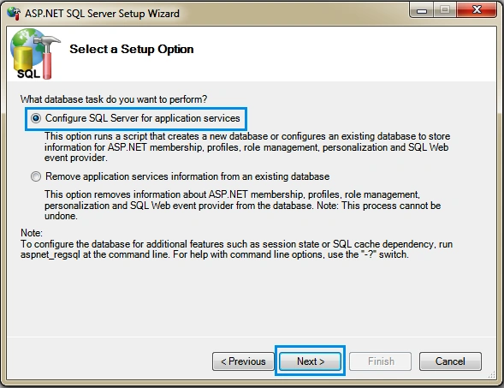
Task: Select Configure SQL Server for application services radio
Action: point(36,118)
